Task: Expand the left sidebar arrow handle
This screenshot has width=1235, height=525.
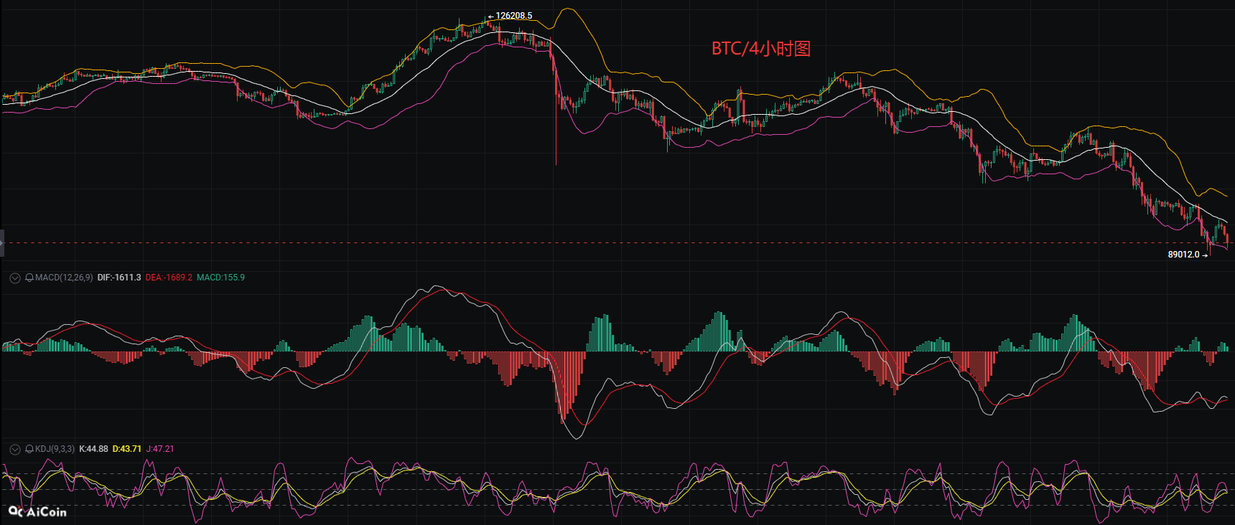Action: tap(2, 243)
